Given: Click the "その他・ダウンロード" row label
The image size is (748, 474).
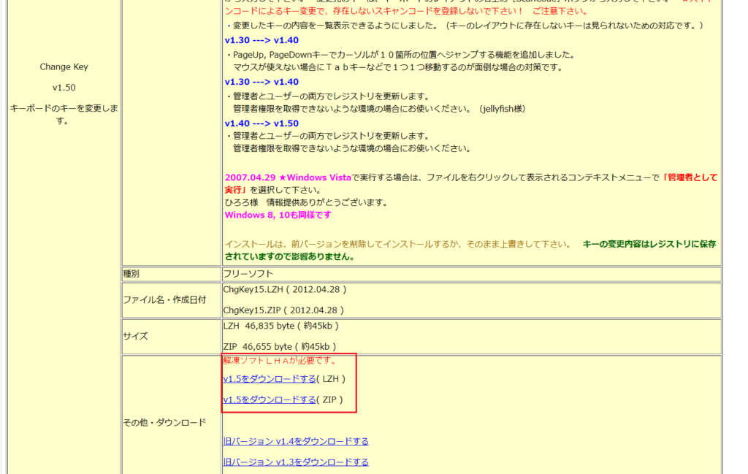Looking at the screenshot, I should coord(164,422).
